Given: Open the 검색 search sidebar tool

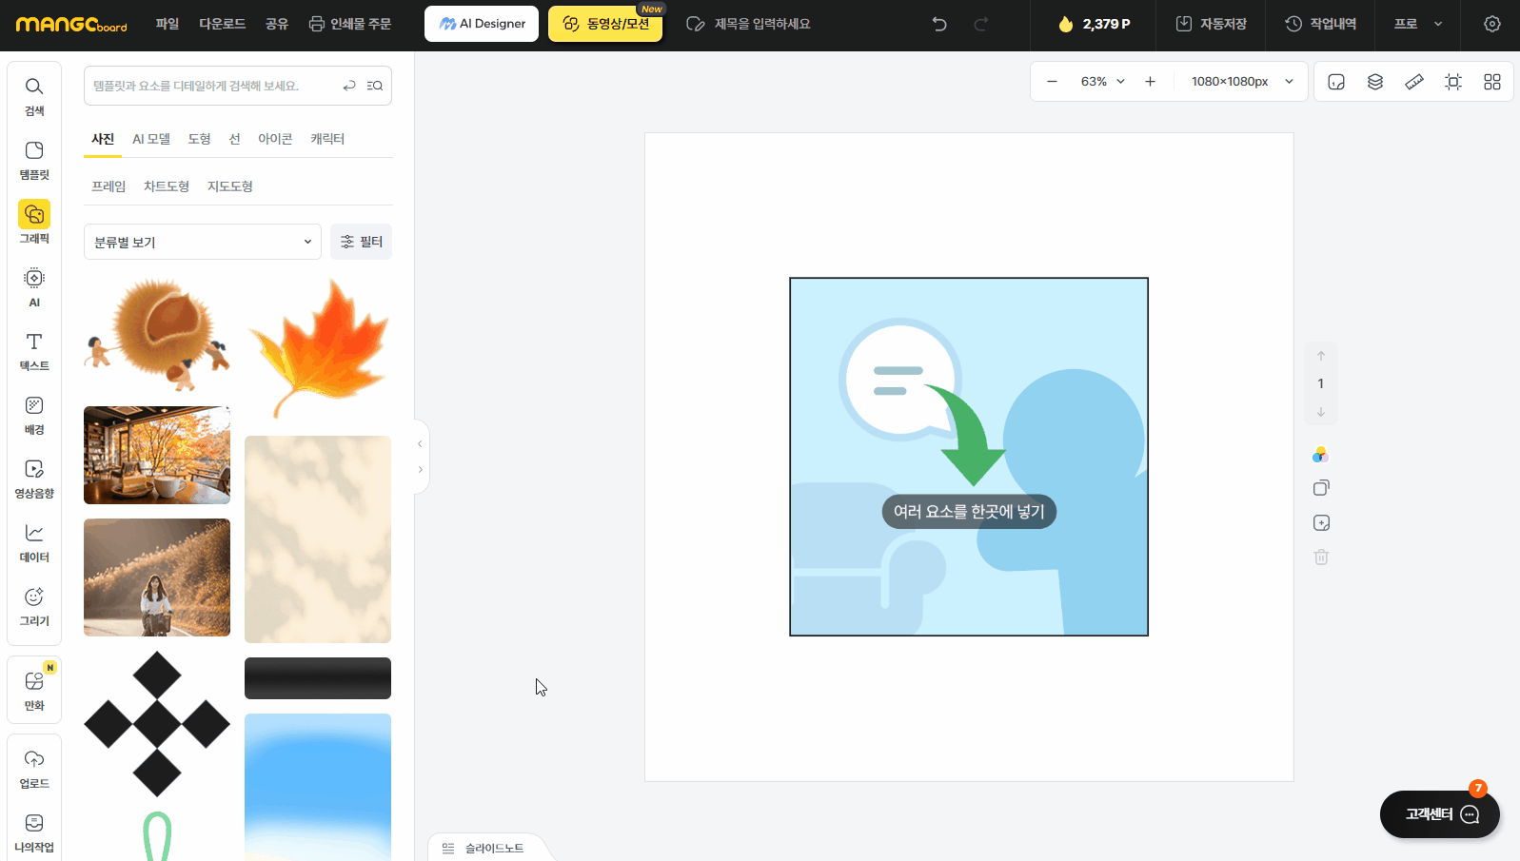Looking at the screenshot, I should pyautogui.click(x=34, y=96).
